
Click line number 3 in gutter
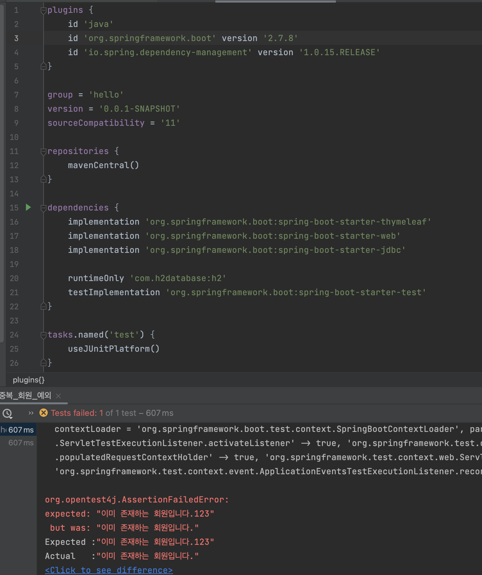tap(16, 38)
